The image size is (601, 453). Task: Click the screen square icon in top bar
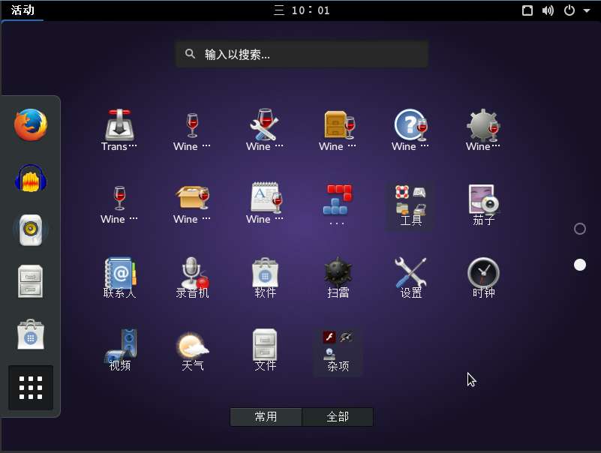pos(527,10)
